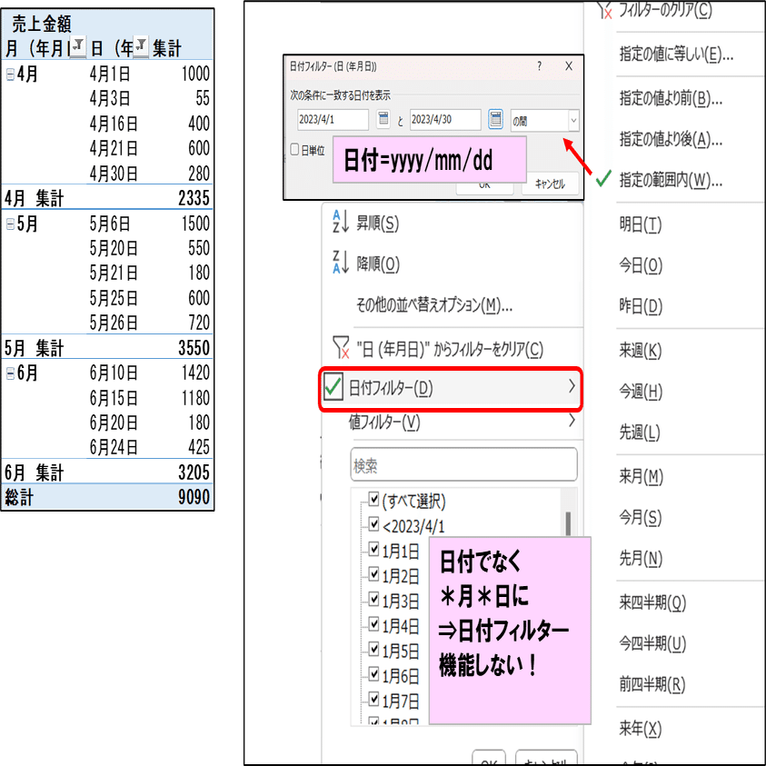The width and height of the screenshot is (766, 766).
Task: Toggle (すべて選択) checkbox
Action: 373,499
